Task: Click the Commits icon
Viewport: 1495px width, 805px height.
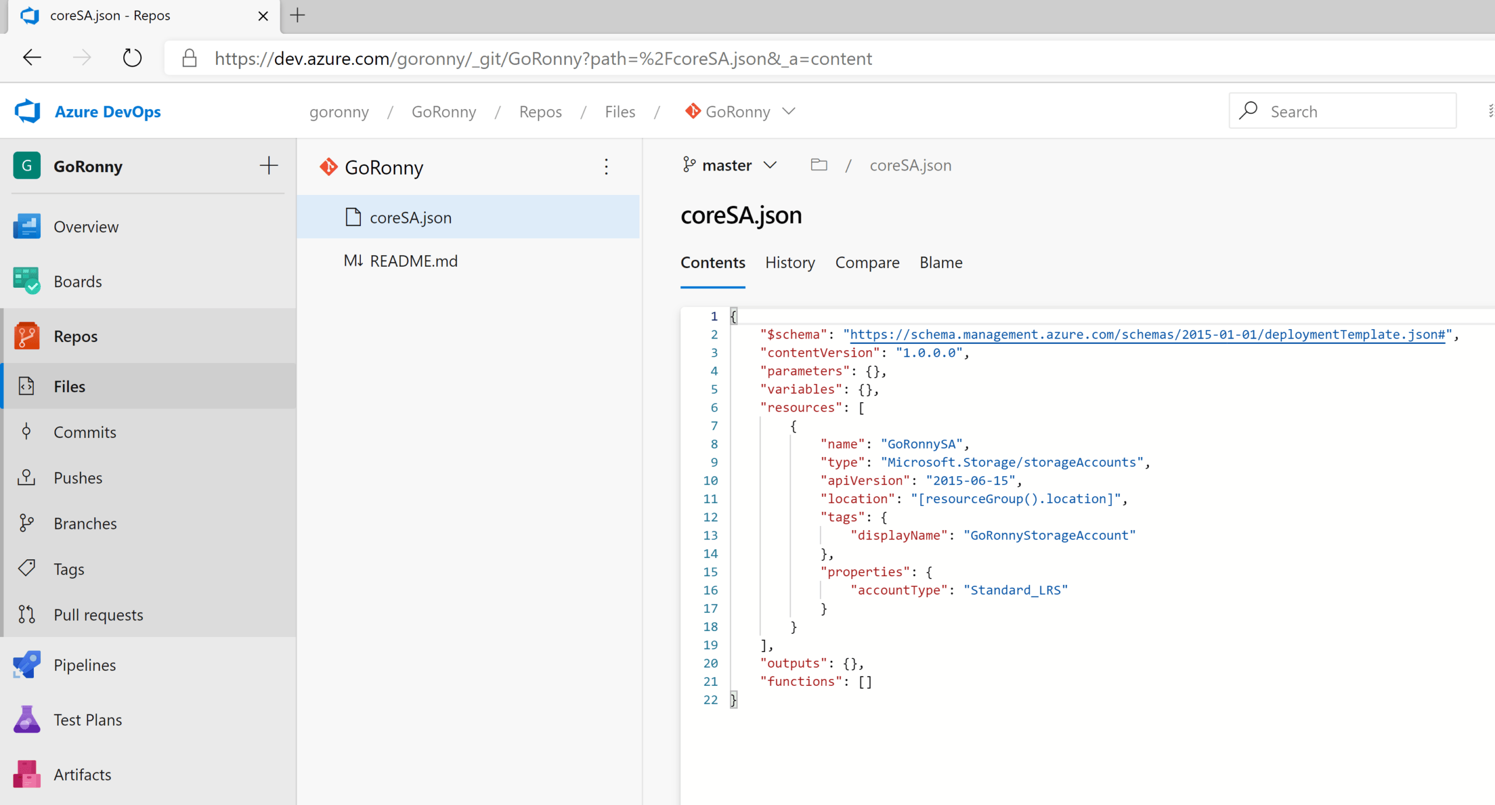Action: click(26, 432)
